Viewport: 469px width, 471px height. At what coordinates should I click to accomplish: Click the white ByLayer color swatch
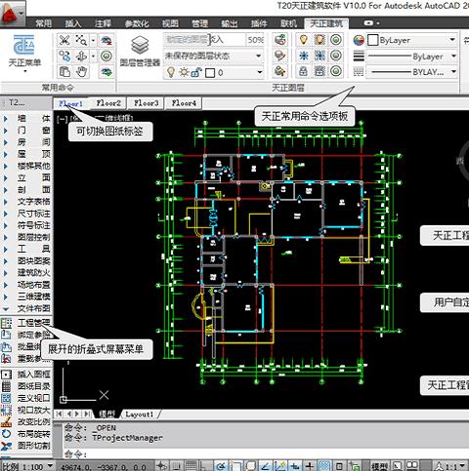click(372, 40)
